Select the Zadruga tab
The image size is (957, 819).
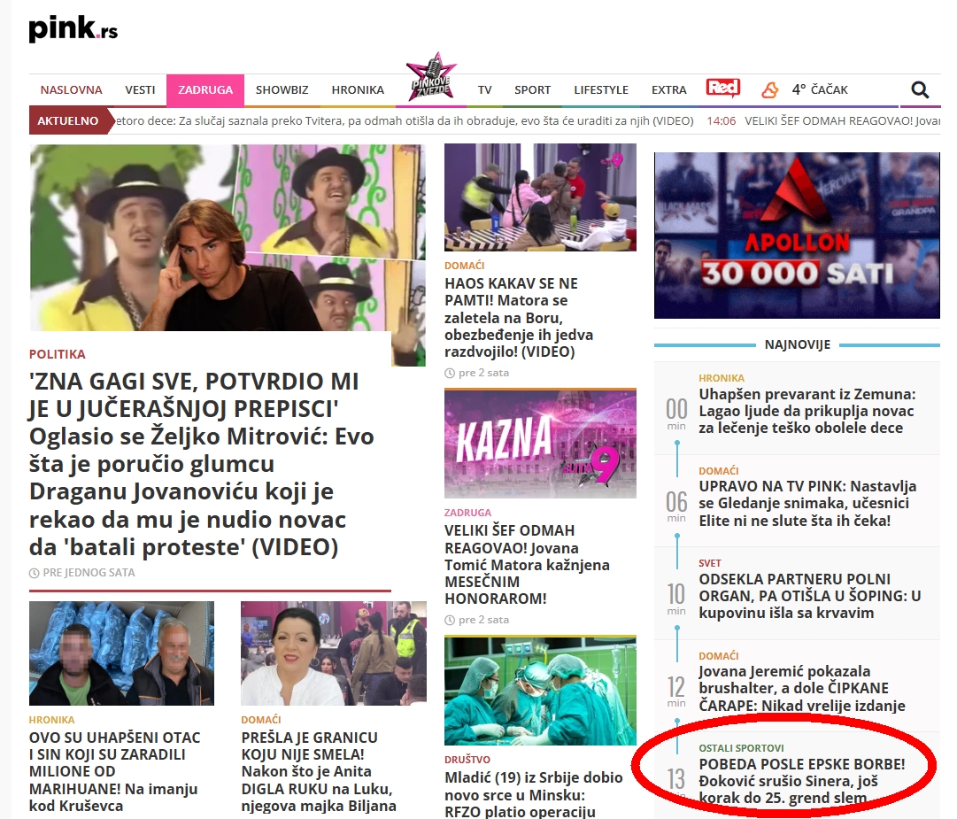point(205,89)
